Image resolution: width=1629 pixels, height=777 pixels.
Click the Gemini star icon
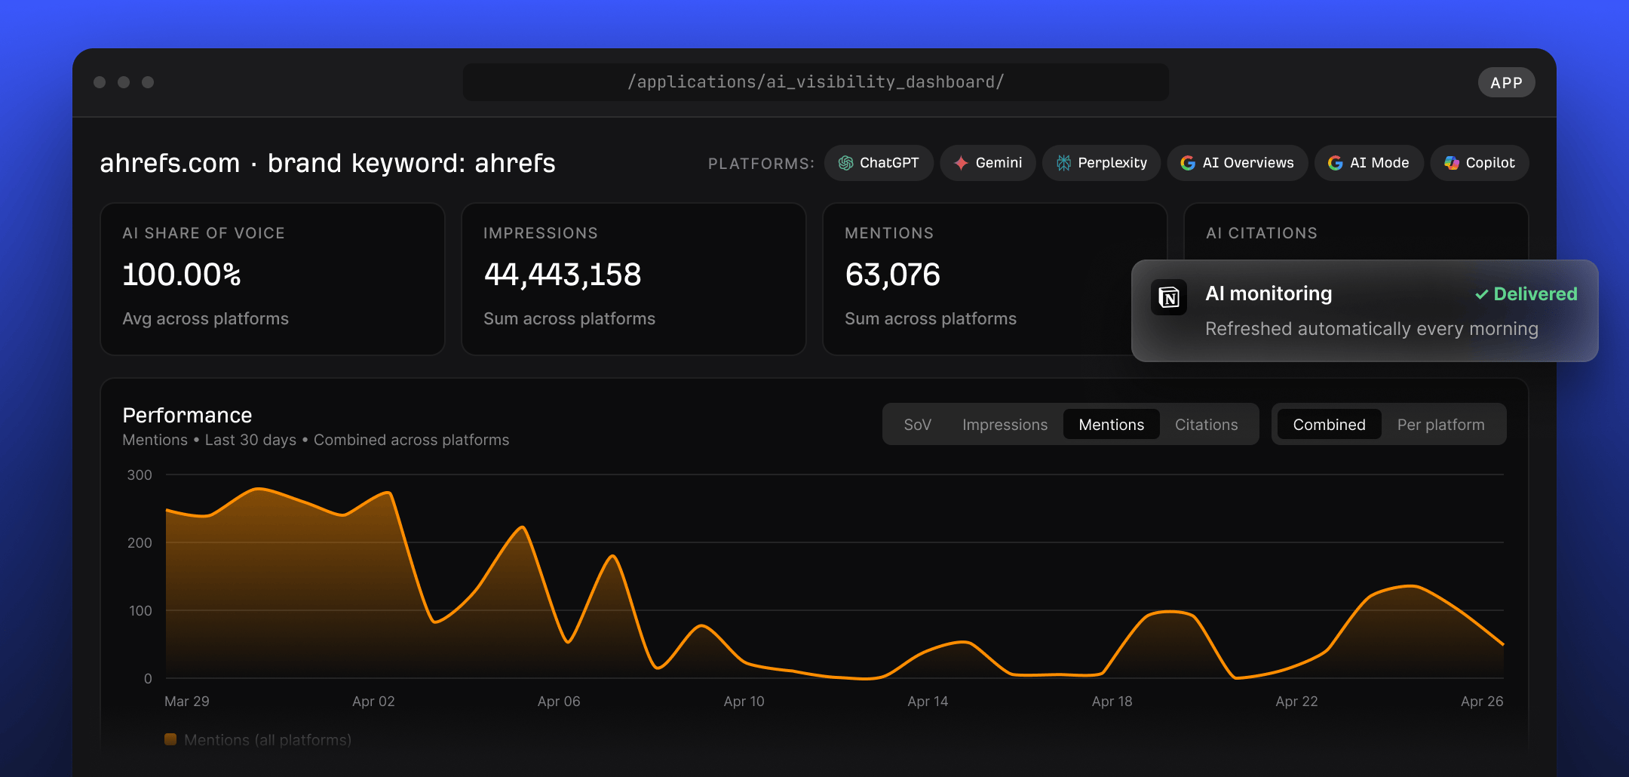[961, 163]
